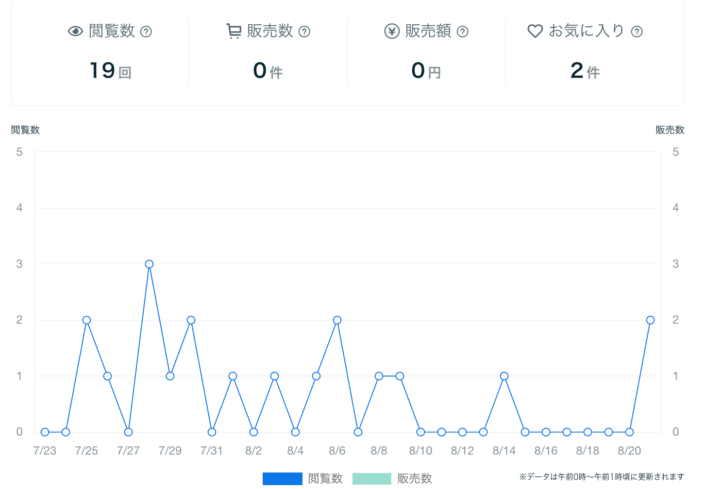Image resolution: width=704 pixels, height=489 pixels.
Task: Select the data point at 7/25
Action: point(86,320)
